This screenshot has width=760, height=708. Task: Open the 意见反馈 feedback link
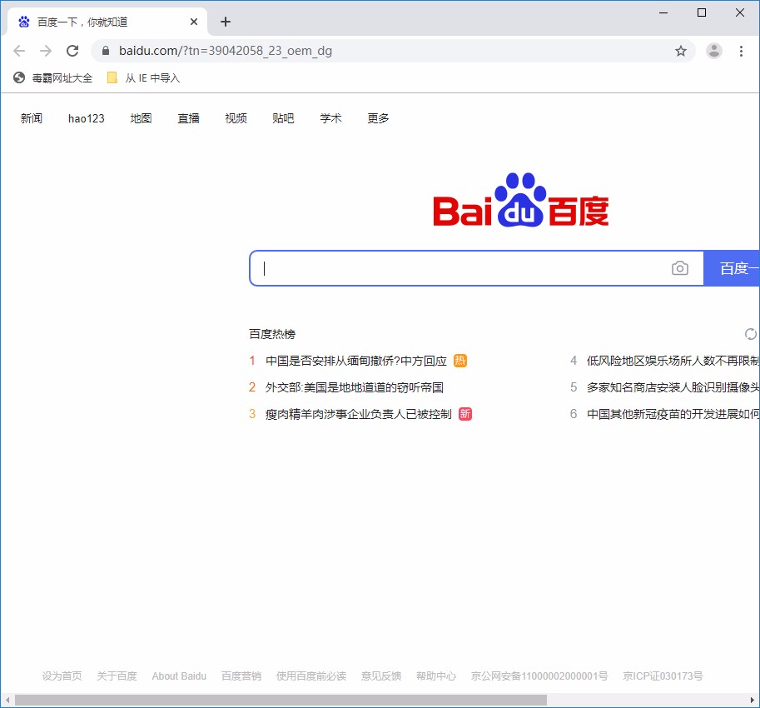(x=380, y=676)
